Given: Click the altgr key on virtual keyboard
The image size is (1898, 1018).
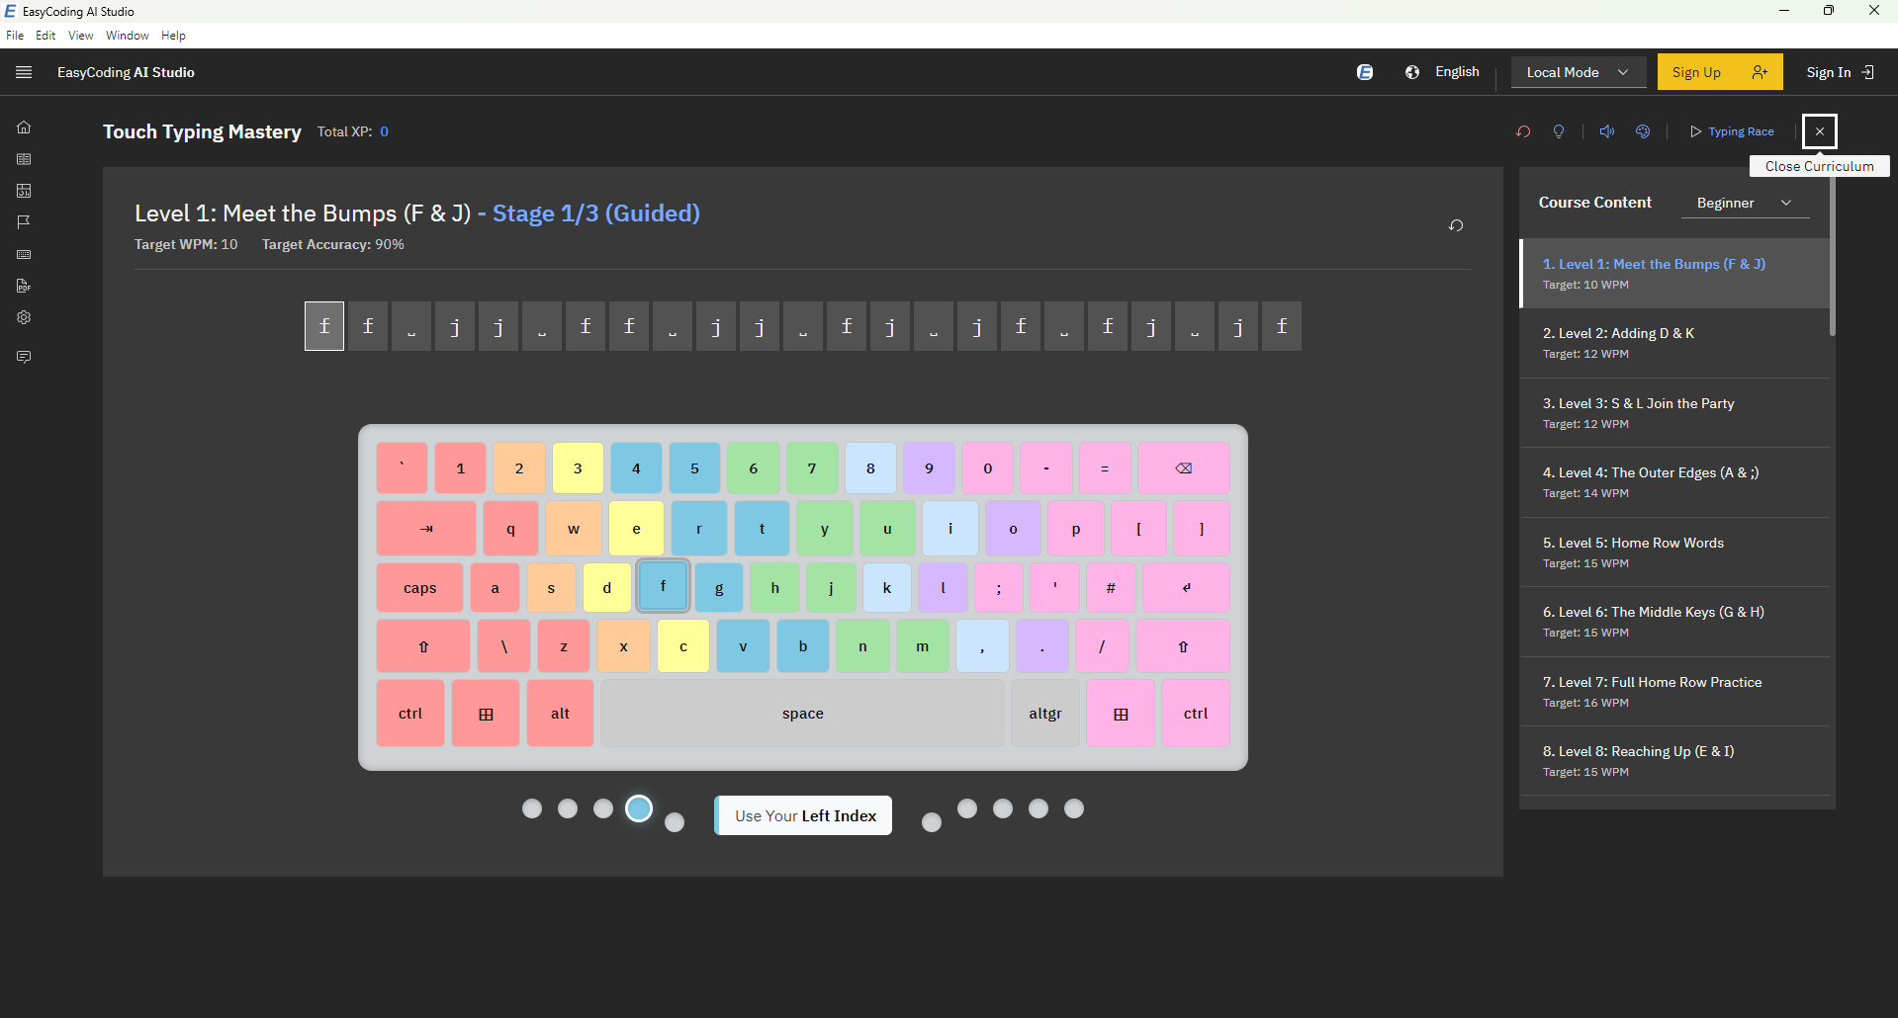Looking at the screenshot, I should pyautogui.click(x=1045, y=714).
